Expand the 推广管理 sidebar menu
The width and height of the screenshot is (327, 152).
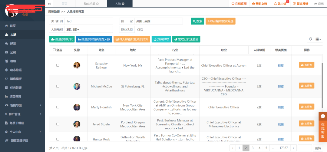[22, 114]
